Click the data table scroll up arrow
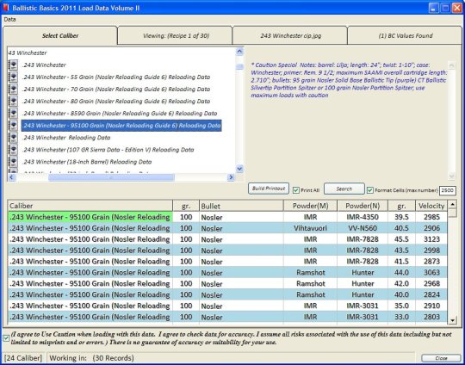 (452, 204)
